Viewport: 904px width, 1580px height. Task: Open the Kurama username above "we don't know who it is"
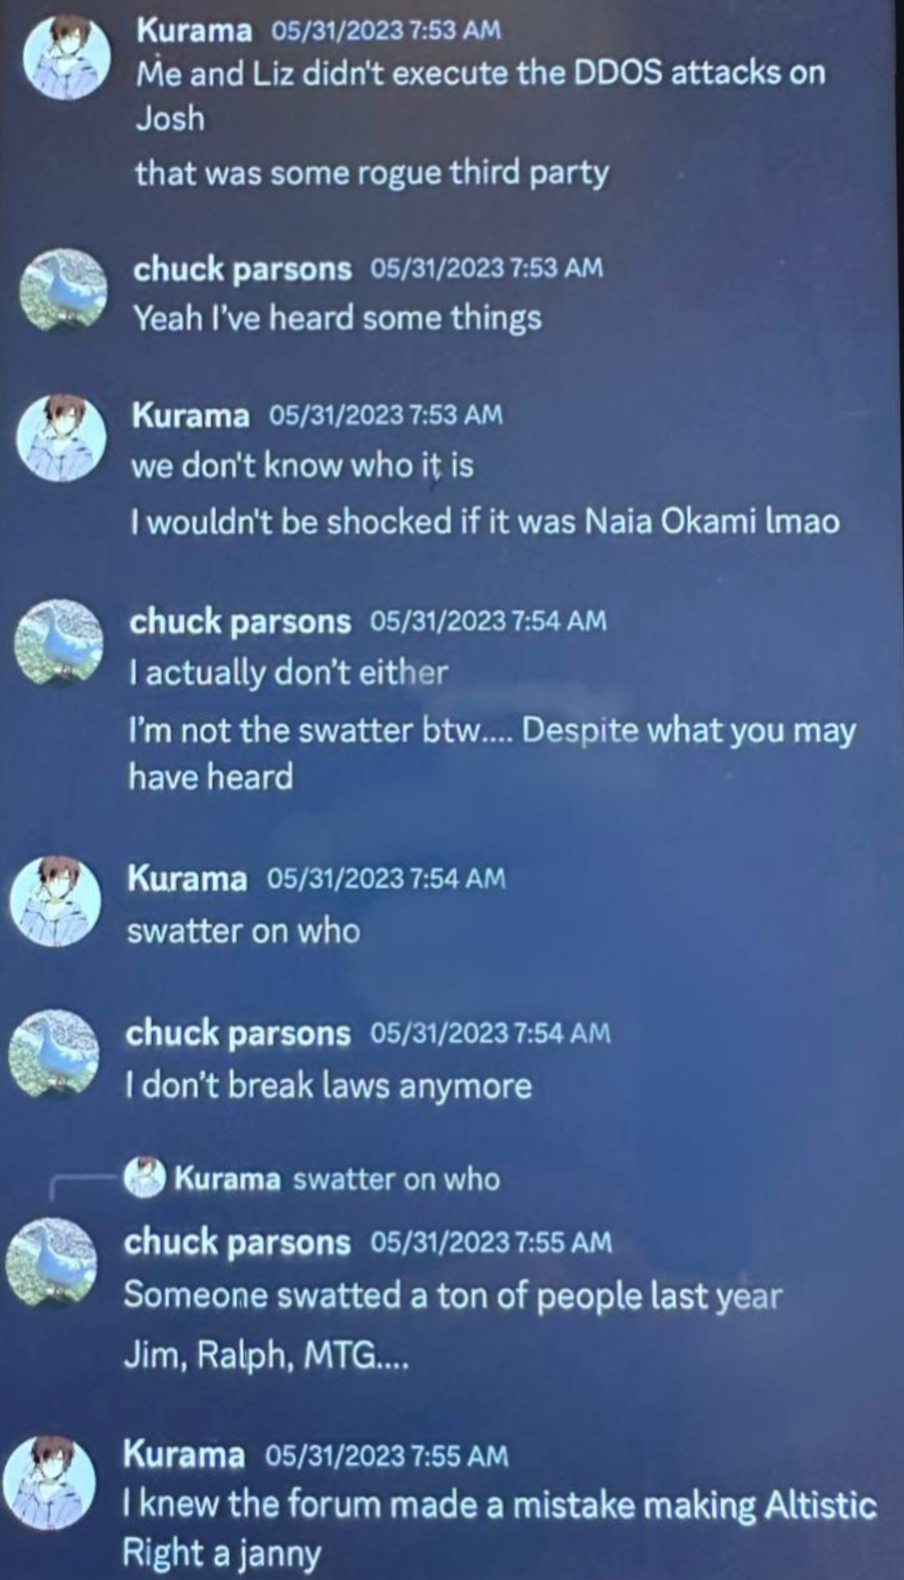(190, 415)
